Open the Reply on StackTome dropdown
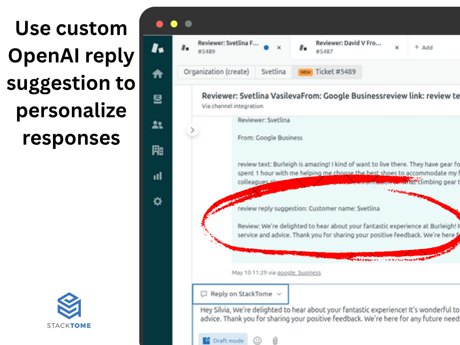 pyautogui.click(x=241, y=294)
